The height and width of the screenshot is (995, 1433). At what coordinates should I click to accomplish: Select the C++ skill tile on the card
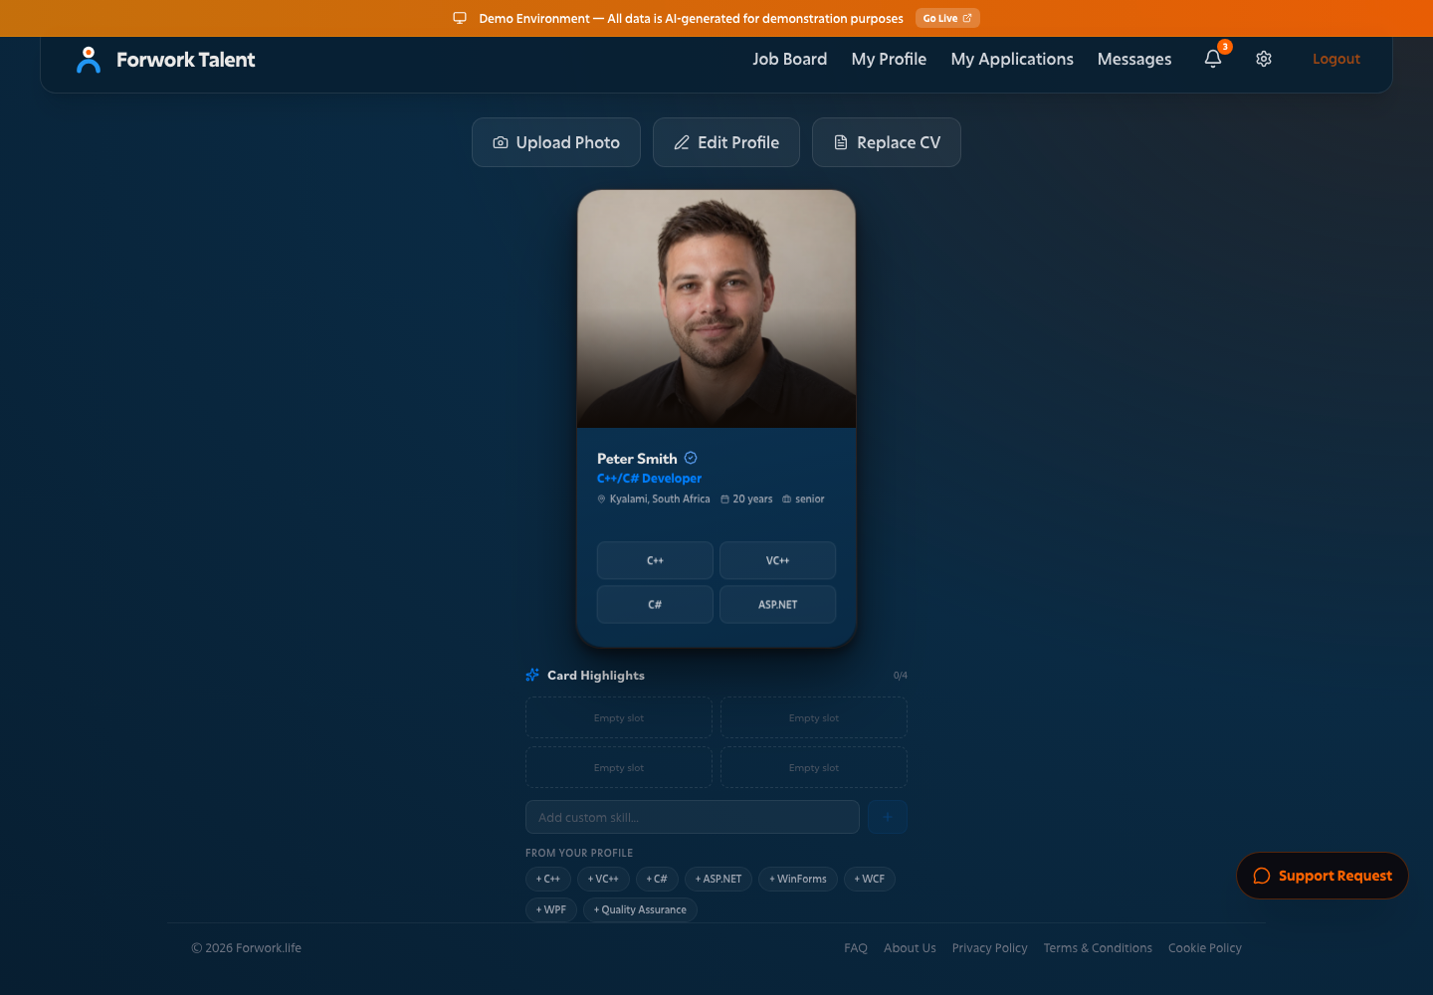tap(655, 560)
